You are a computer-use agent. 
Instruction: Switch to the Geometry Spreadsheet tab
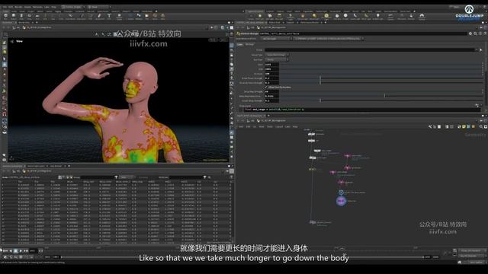pyautogui.click(x=13, y=166)
